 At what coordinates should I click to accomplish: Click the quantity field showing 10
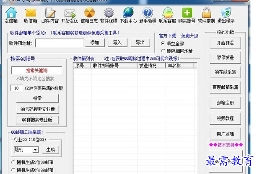[x=16, y=88]
